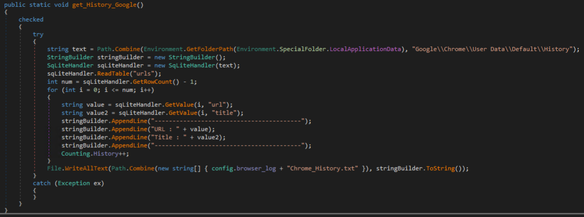Click the catch (Exception ex) line
This screenshot has width=584, height=217.
[69, 183]
